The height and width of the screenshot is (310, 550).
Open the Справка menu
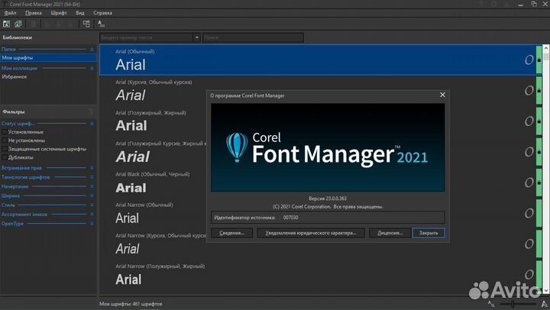coord(102,13)
